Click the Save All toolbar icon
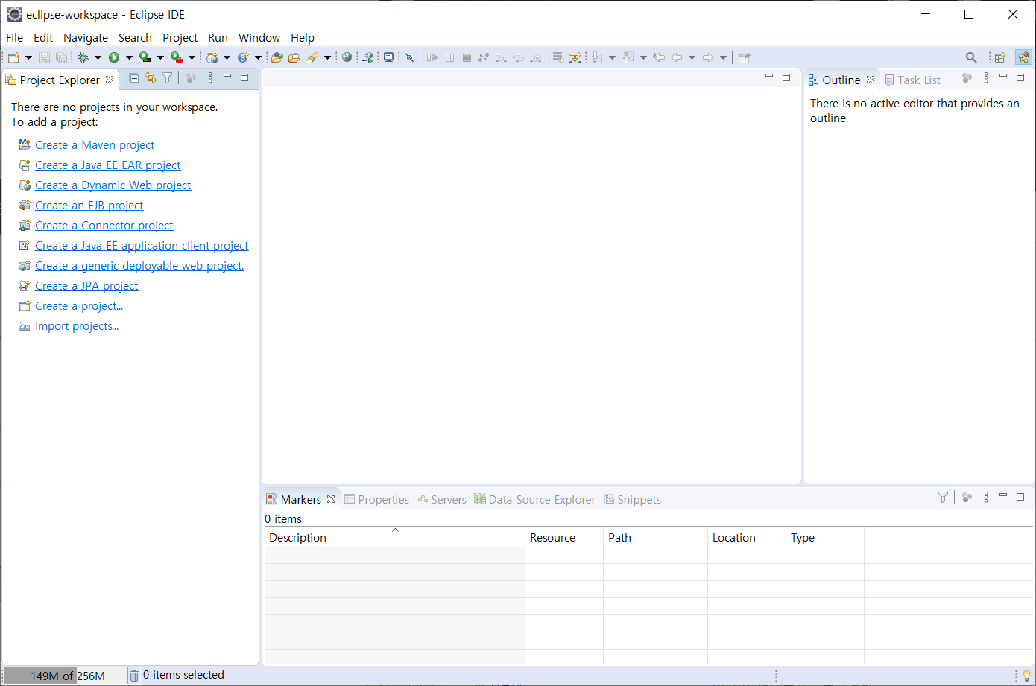1036x686 pixels. (x=61, y=57)
